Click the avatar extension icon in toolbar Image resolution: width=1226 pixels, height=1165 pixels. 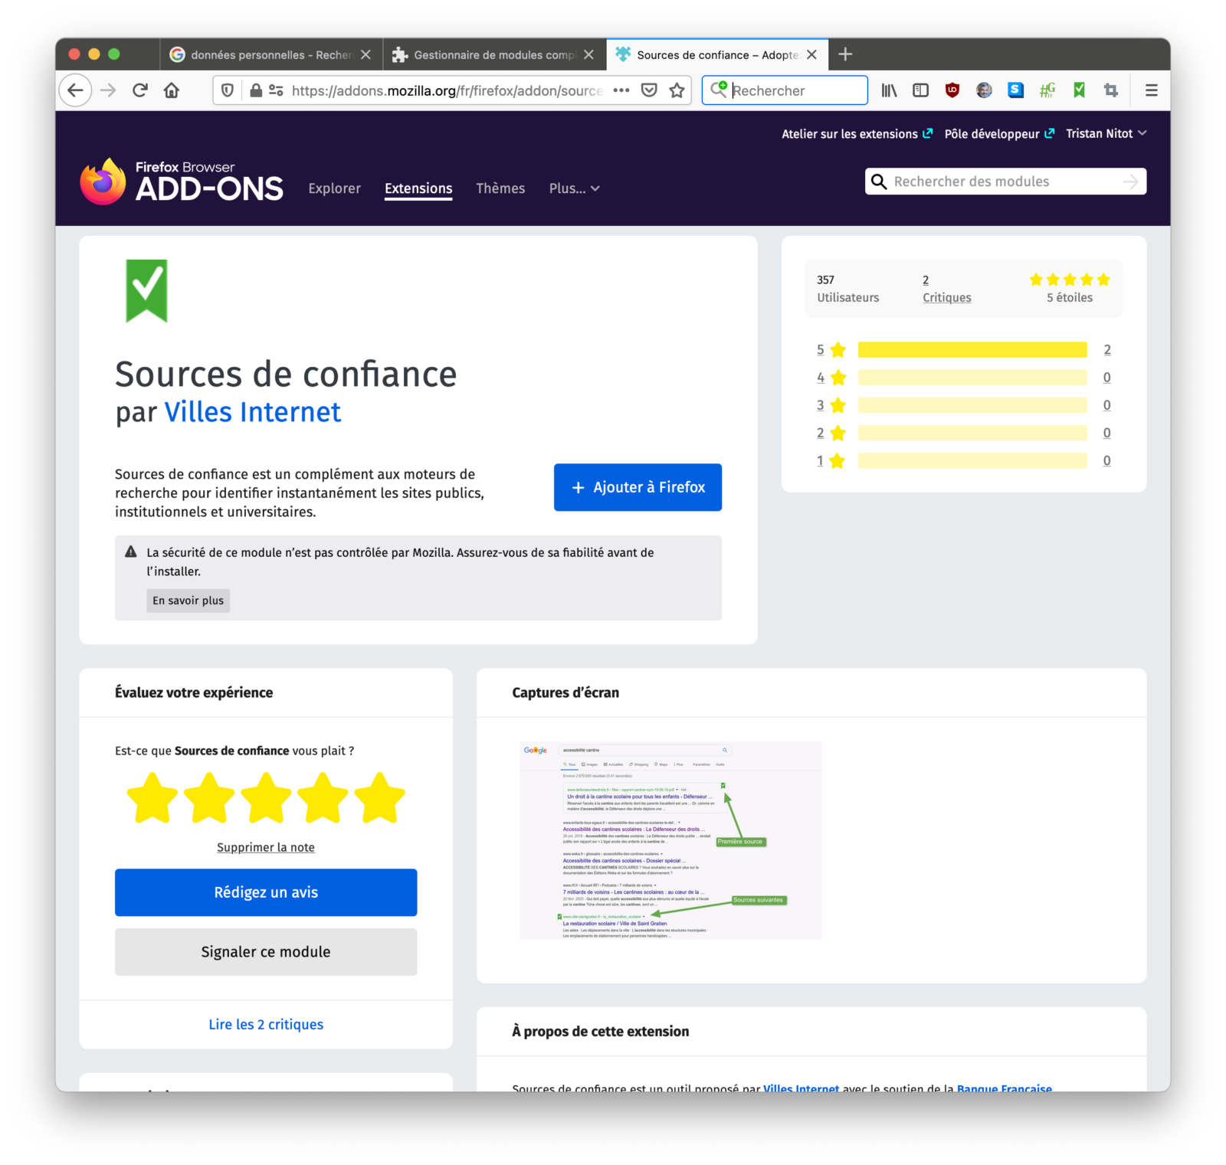point(984,90)
